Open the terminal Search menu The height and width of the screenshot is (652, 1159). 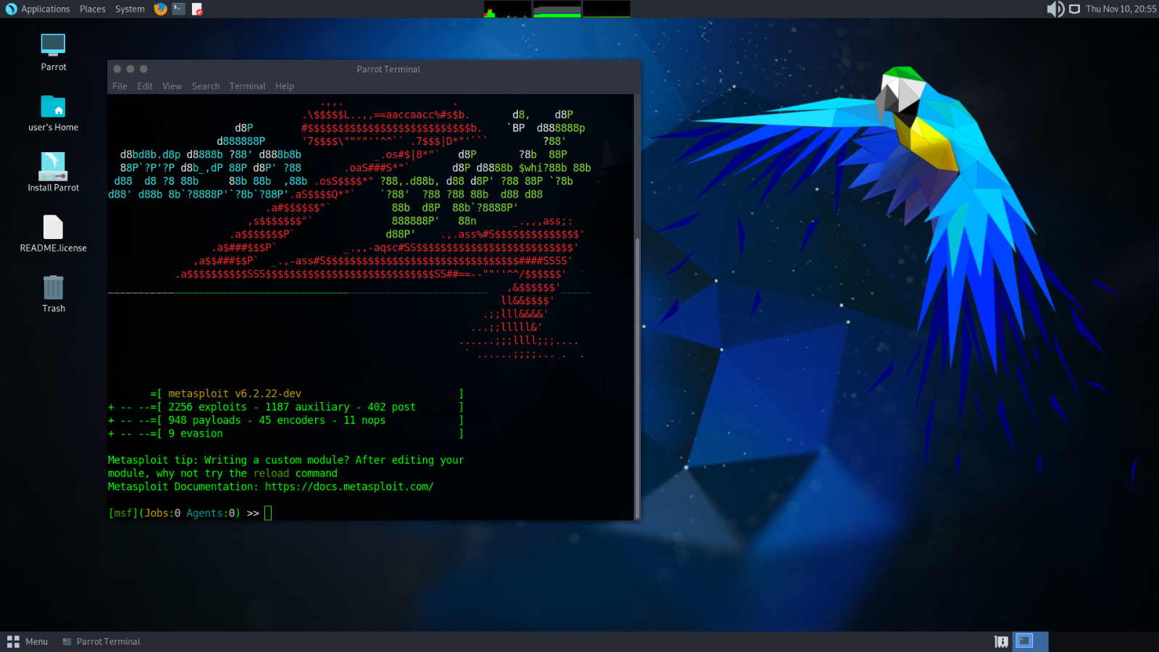[206, 86]
